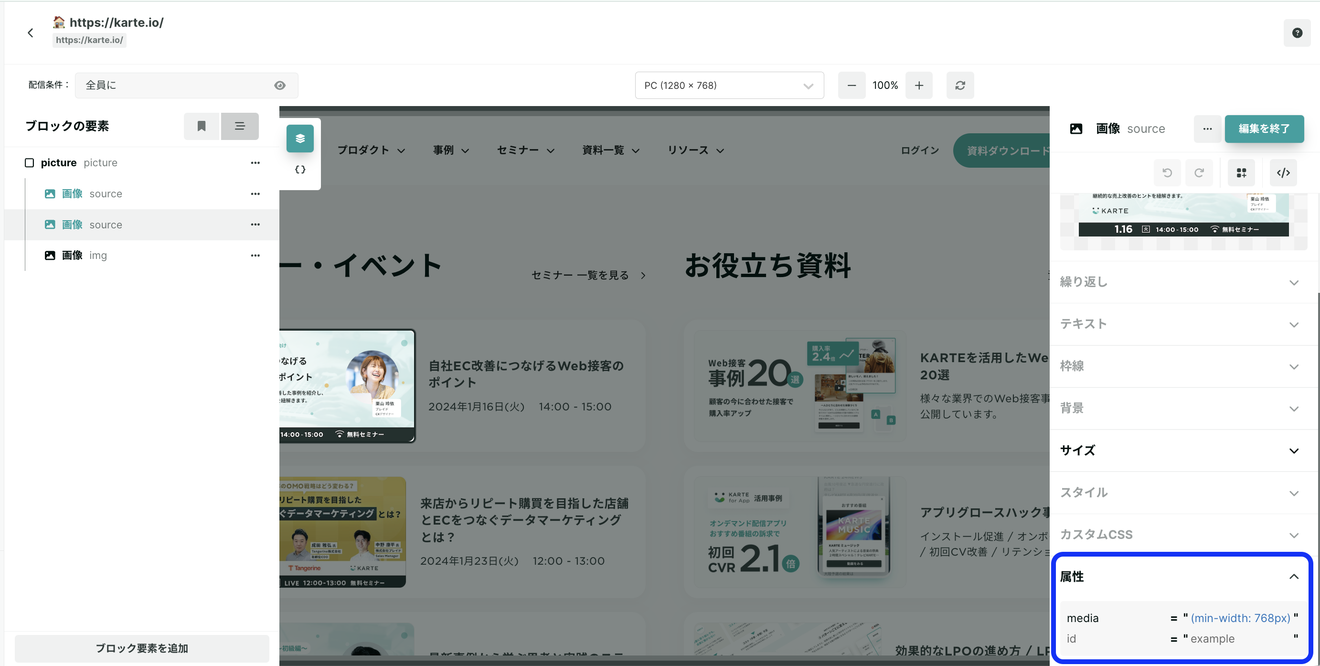Open the curly braces code icon
The image size is (1320, 666).
[300, 170]
